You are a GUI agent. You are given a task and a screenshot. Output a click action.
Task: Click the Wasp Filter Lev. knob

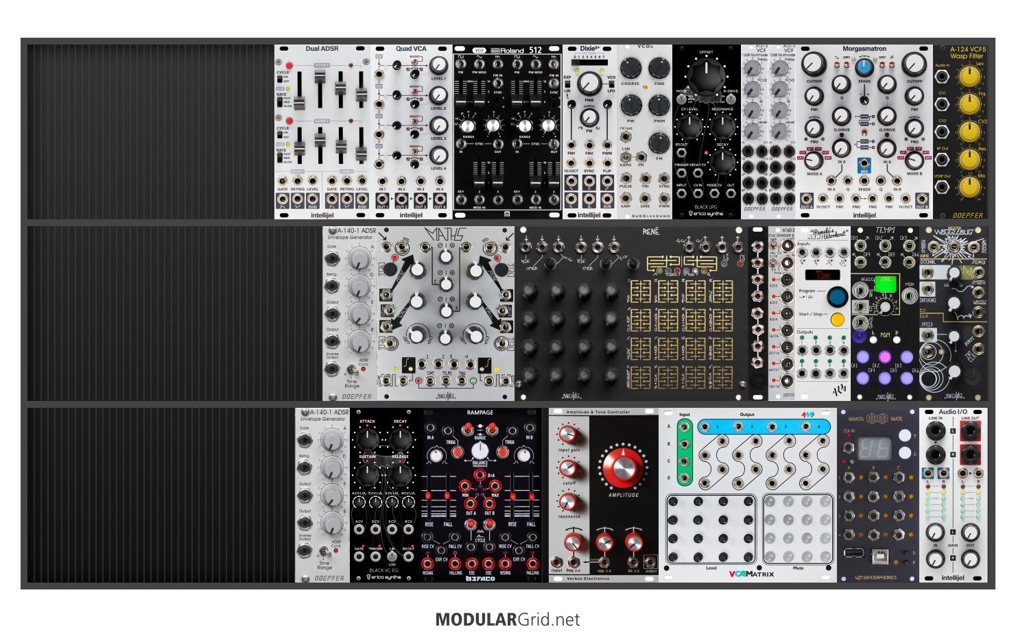(969, 77)
